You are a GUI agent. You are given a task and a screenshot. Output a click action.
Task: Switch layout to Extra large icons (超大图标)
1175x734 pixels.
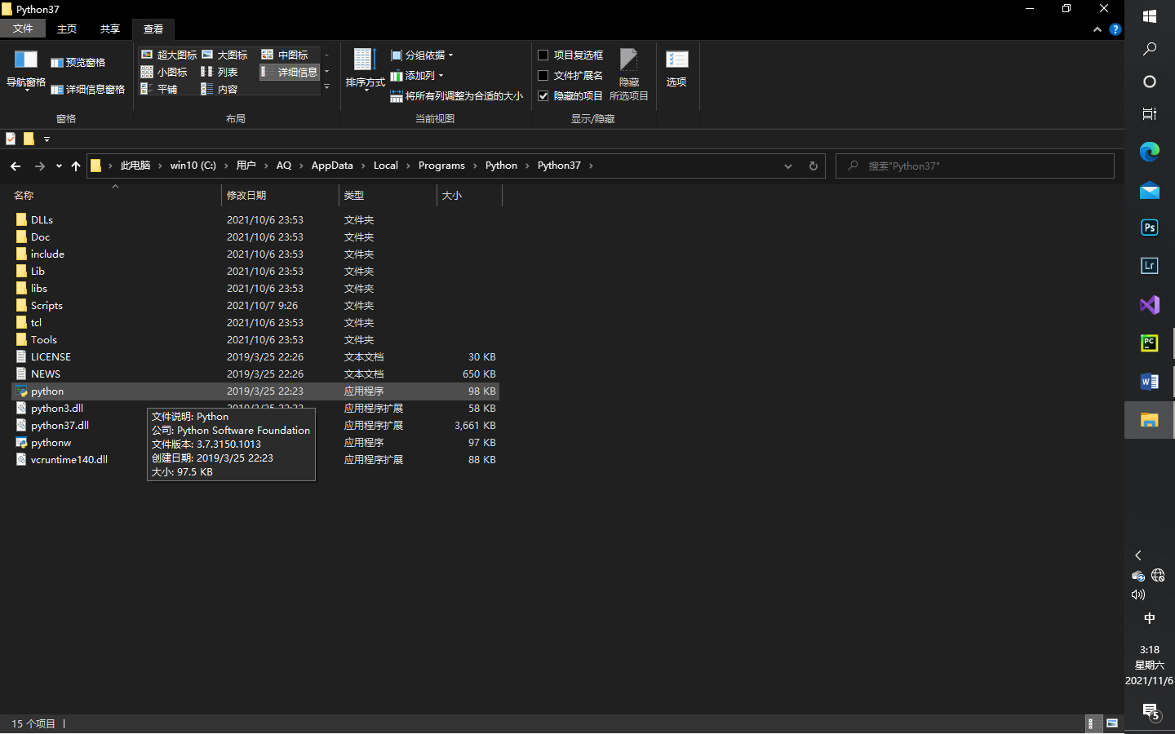coord(169,55)
